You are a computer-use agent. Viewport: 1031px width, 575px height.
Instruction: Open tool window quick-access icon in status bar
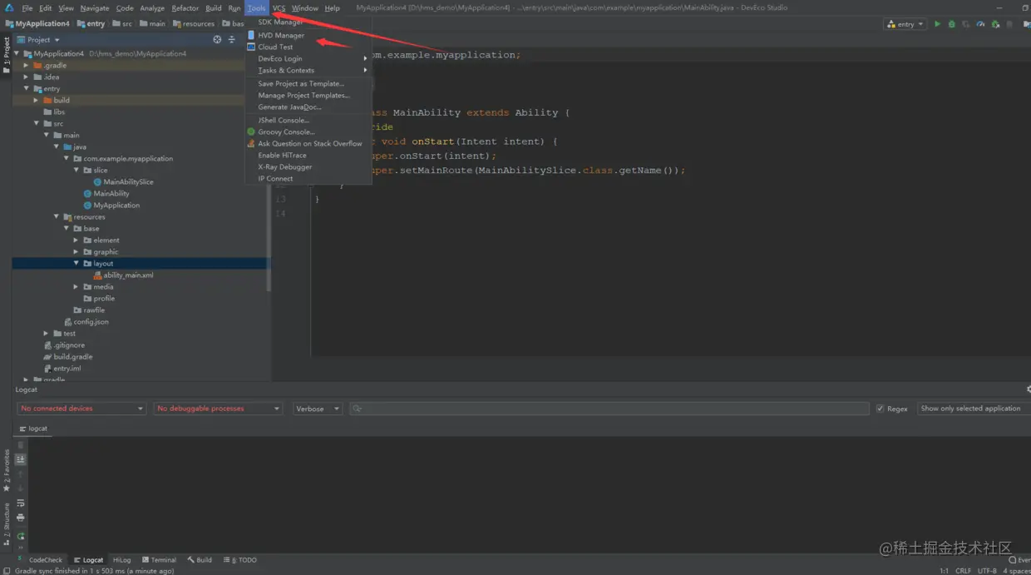[5, 571]
